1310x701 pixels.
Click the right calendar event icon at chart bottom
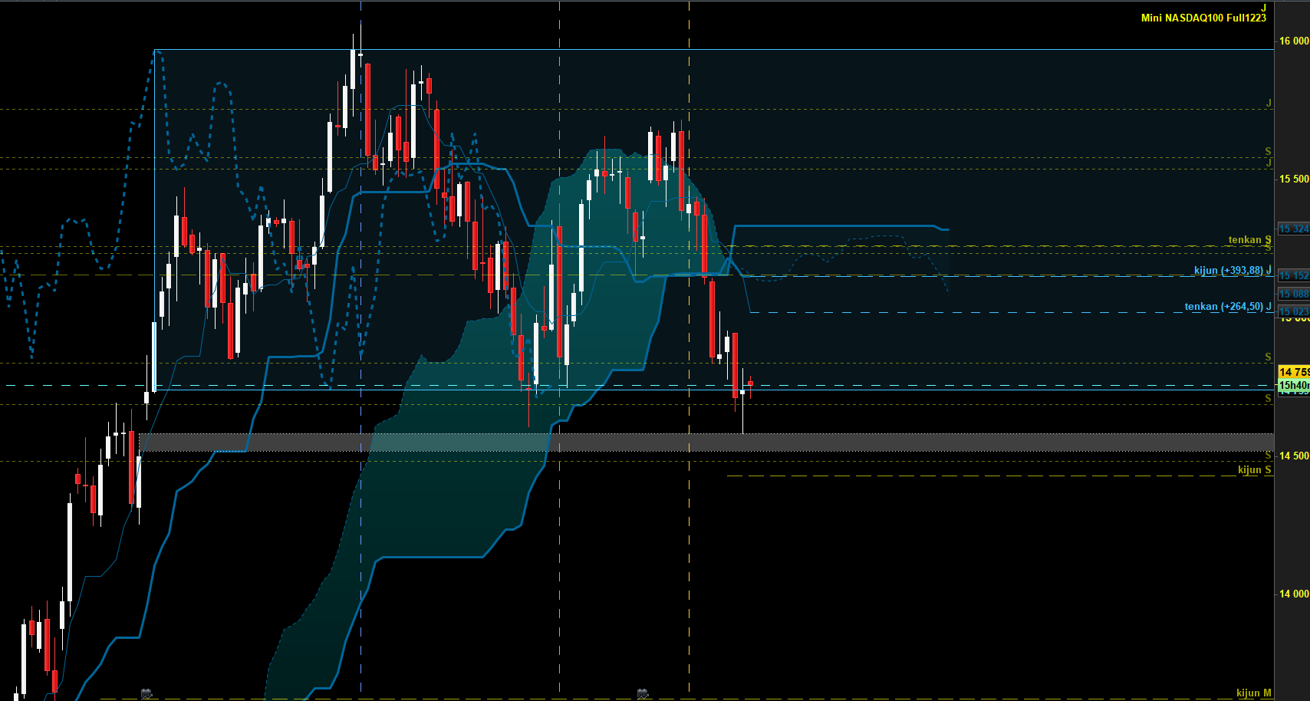point(643,693)
